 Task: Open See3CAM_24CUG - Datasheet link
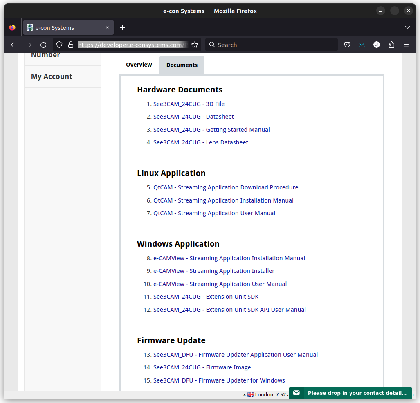click(193, 117)
